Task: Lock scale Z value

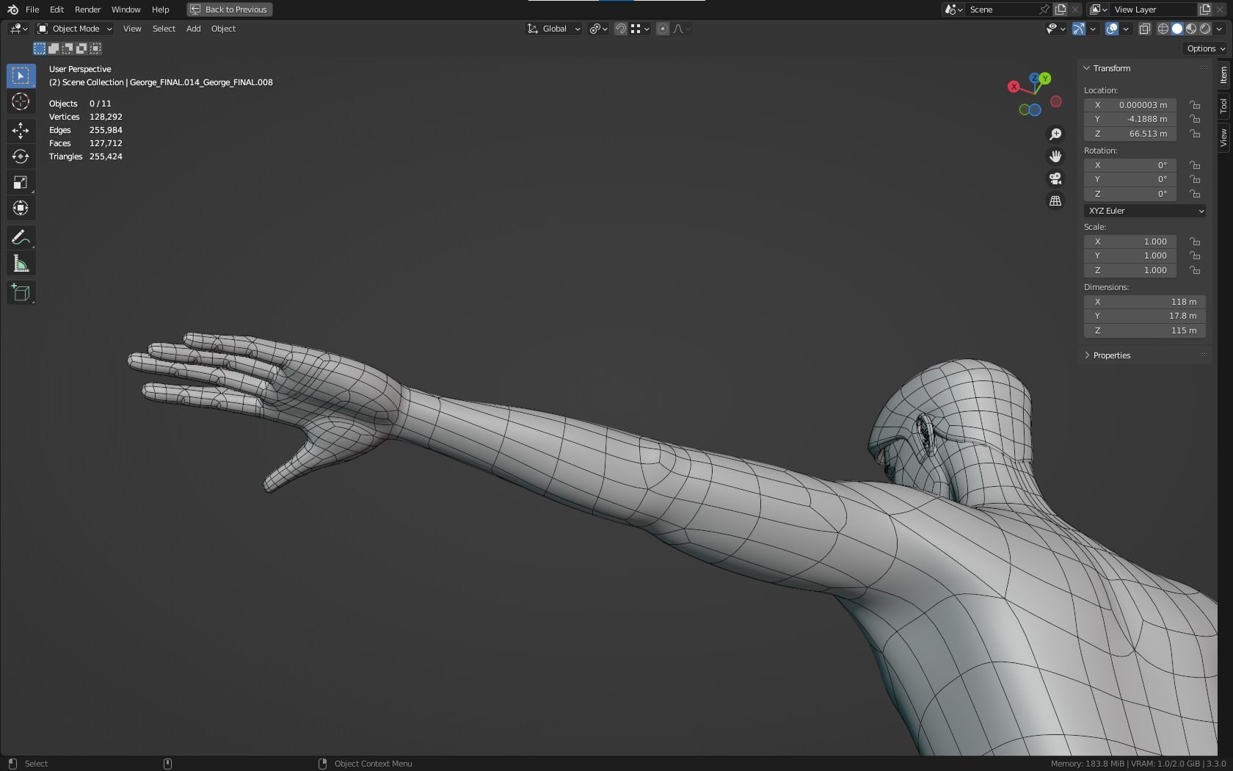Action: click(1195, 270)
